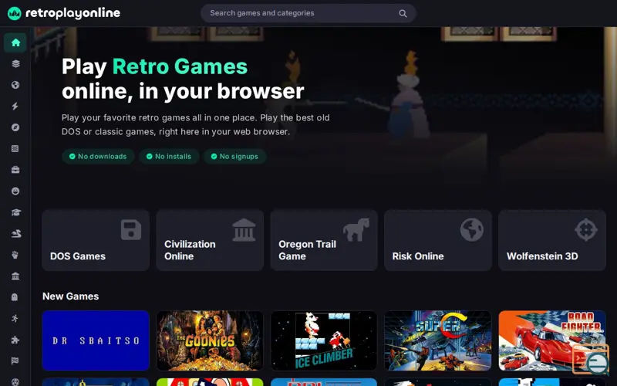The width and height of the screenshot is (617, 386).
Task: Open the DOS Games category card
Action: tap(96, 240)
